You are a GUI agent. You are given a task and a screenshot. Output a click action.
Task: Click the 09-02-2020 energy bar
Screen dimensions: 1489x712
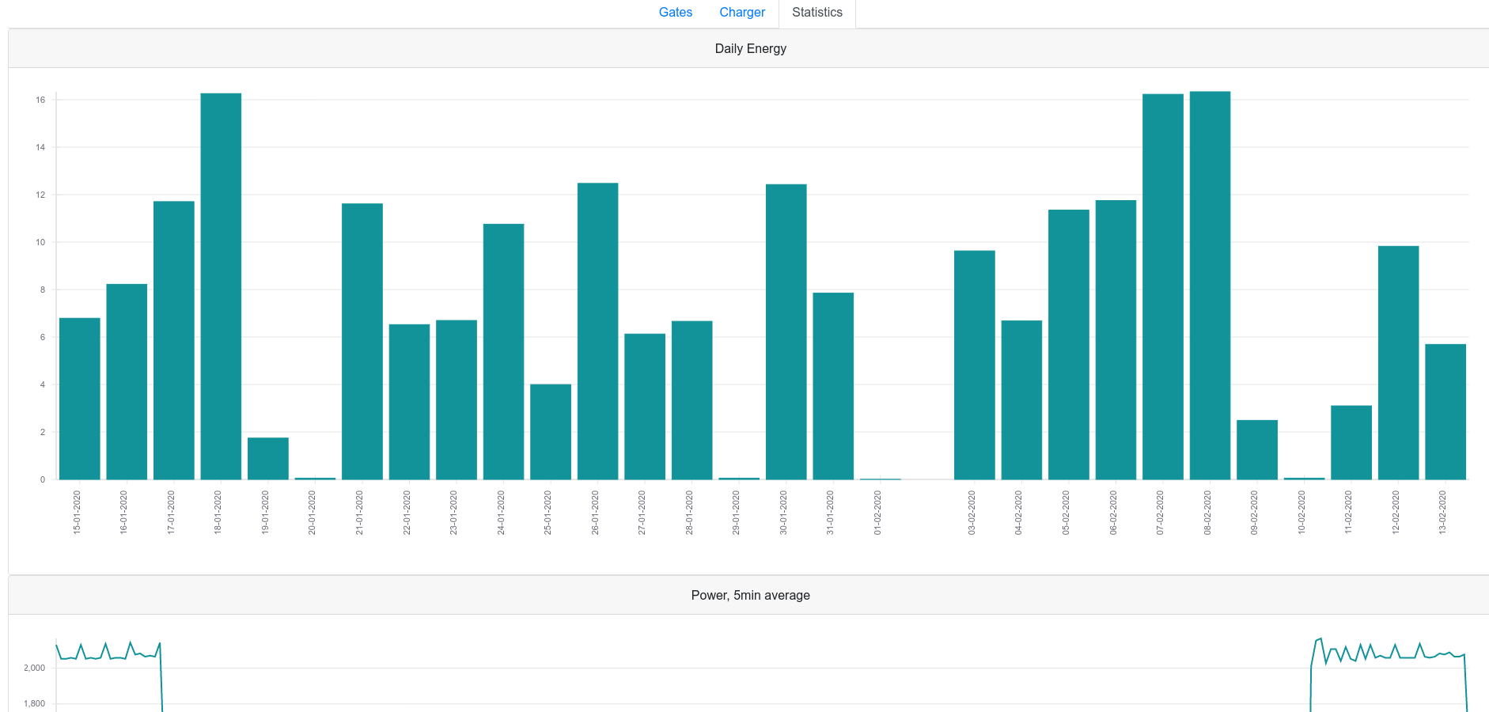(1257, 450)
